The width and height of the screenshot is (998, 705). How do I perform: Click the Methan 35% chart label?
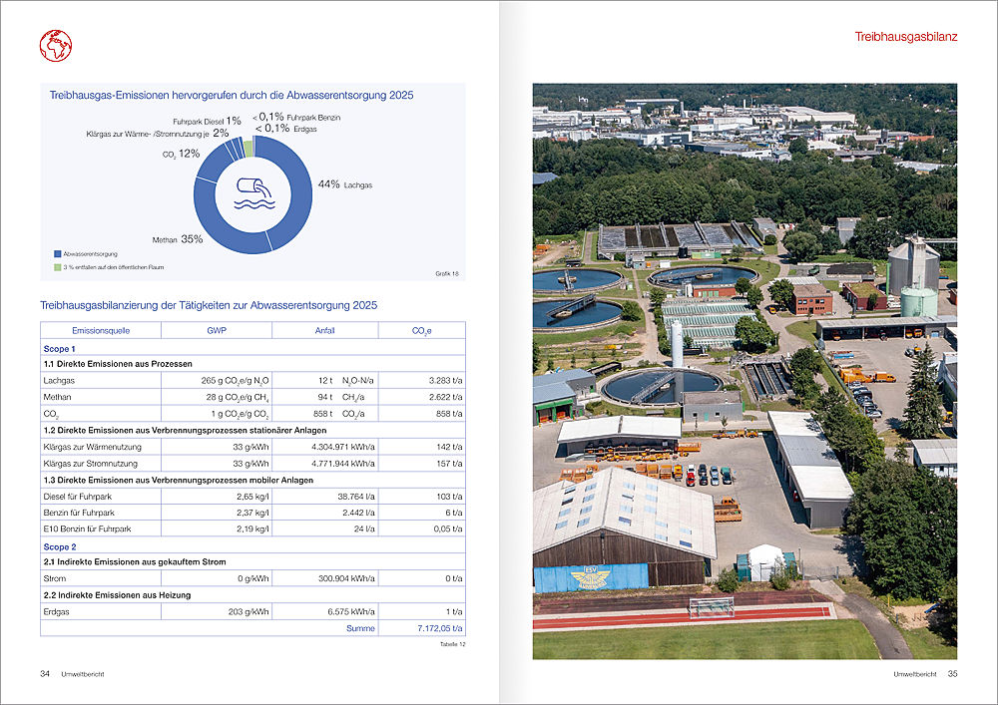pos(178,239)
